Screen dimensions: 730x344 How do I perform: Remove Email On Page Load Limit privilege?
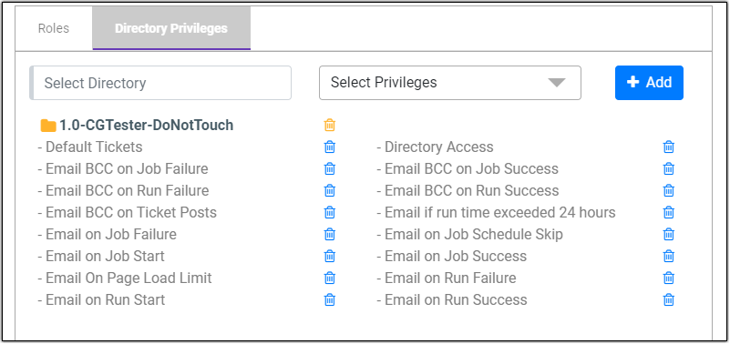coord(330,278)
